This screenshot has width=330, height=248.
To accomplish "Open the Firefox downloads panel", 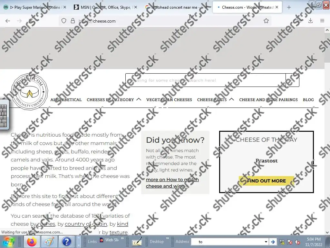I will click(x=310, y=21).
